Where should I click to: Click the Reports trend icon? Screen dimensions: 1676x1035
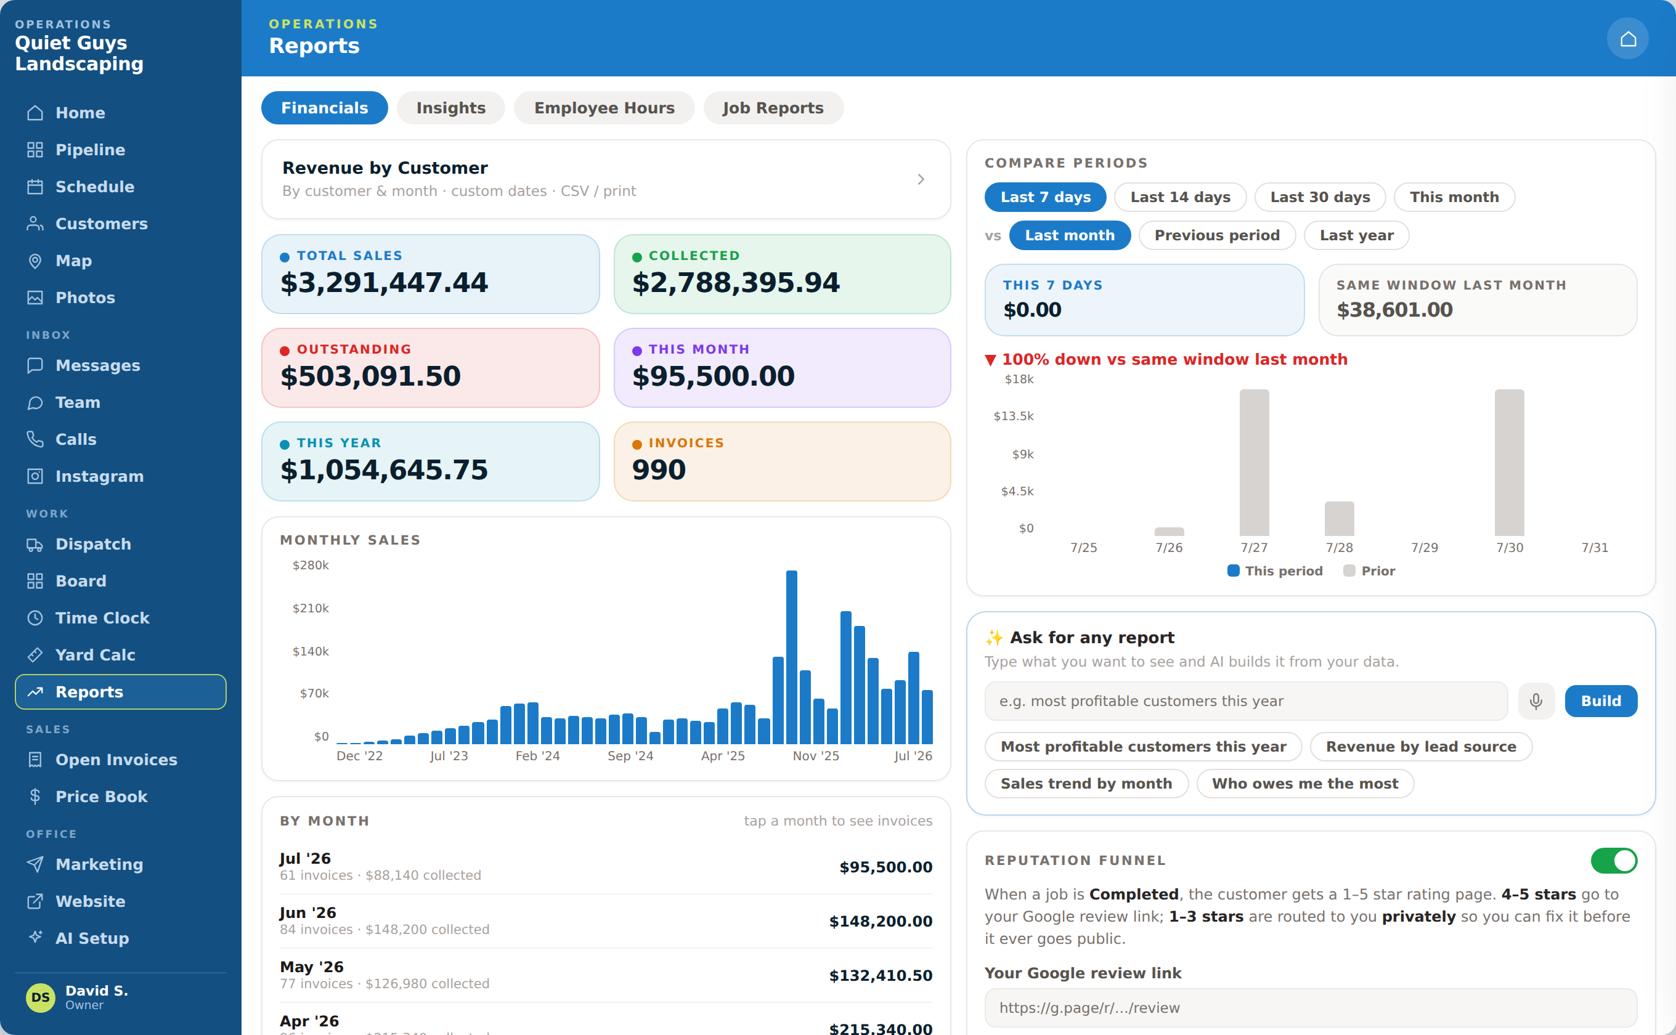pos(35,692)
